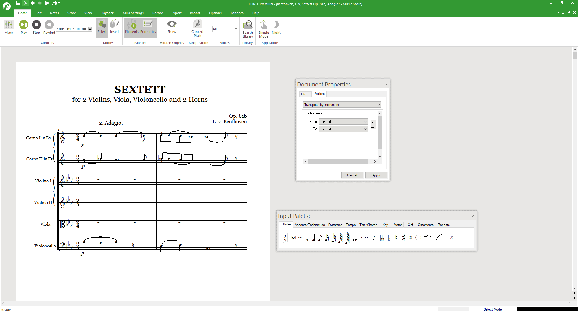Select the eighth note
Screen dimensions: 578x311
coord(320,238)
